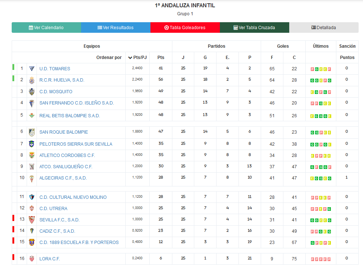Click Sevilla F.C. last-five results badges

pos(321,220)
